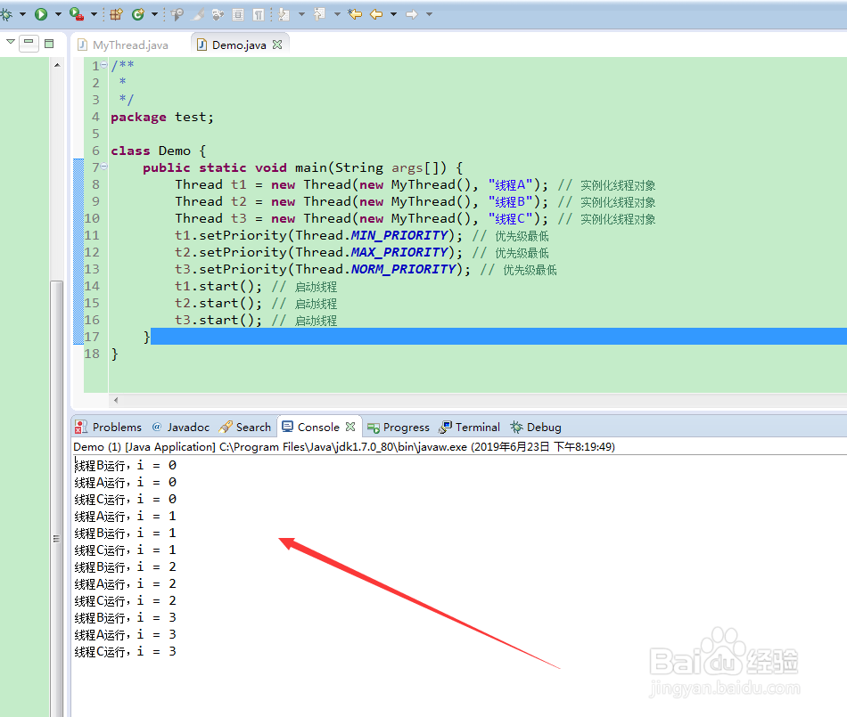This screenshot has width=847, height=717.
Task: Click the Console tab monitor icon
Action: click(287, 427)
